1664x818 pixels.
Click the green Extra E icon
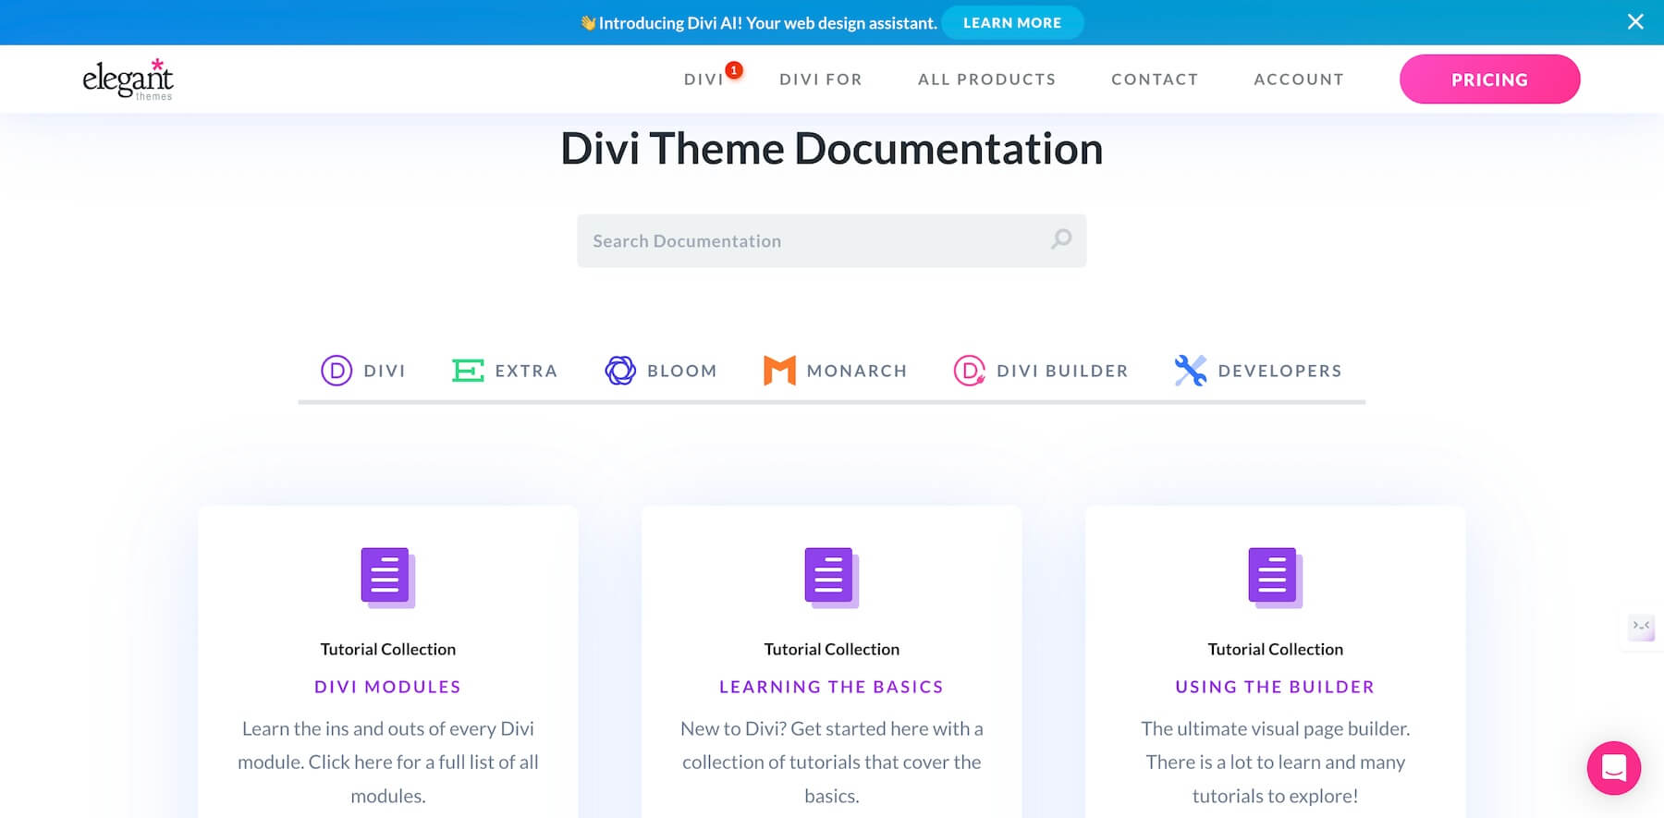click(468, 371)
